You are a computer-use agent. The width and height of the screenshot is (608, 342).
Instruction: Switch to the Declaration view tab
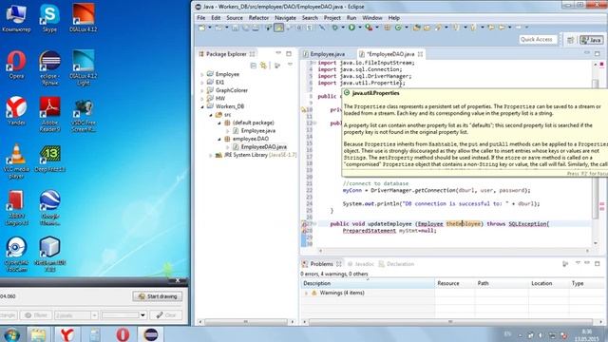tap(396, 264)
